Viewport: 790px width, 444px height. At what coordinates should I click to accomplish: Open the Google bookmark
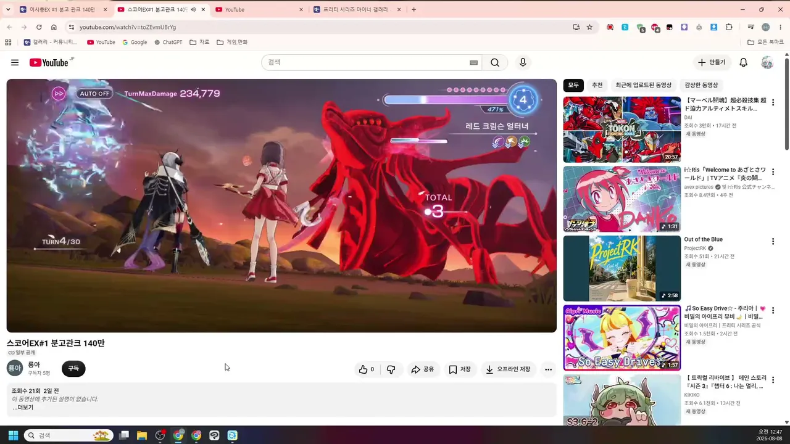click(x=135, y=42)
